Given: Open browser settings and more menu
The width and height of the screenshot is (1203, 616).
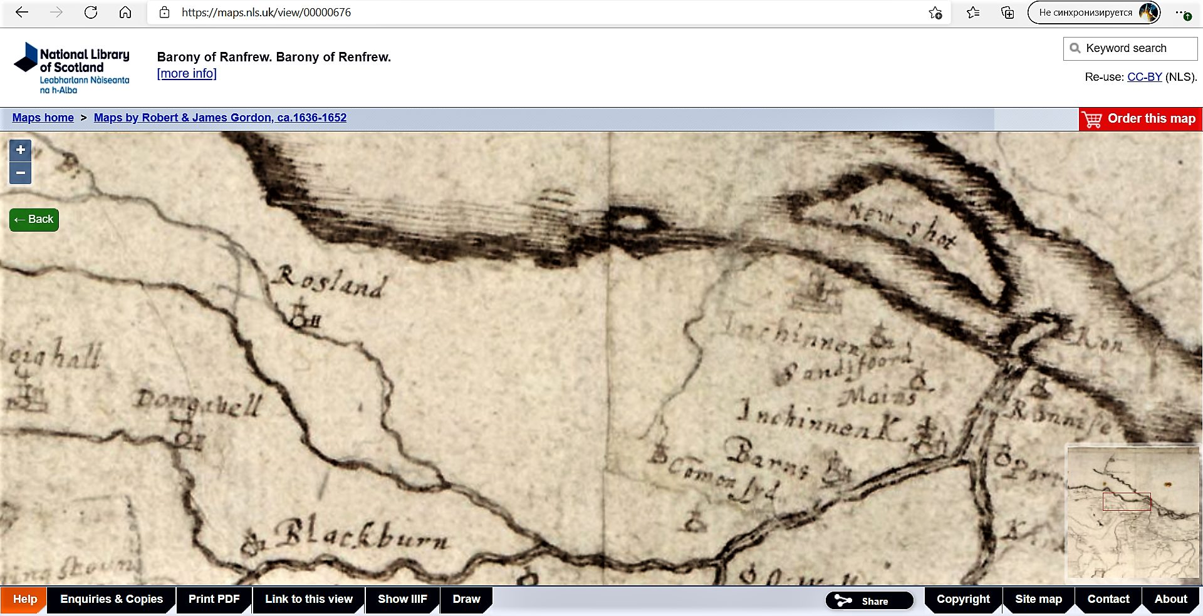Looking at the screenshot, I should (1182, 13).
